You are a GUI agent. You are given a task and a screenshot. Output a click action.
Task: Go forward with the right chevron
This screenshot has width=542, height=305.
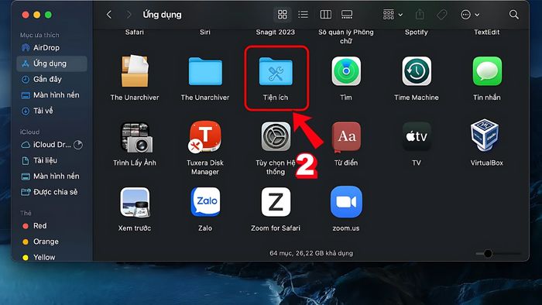coord(129,15)
